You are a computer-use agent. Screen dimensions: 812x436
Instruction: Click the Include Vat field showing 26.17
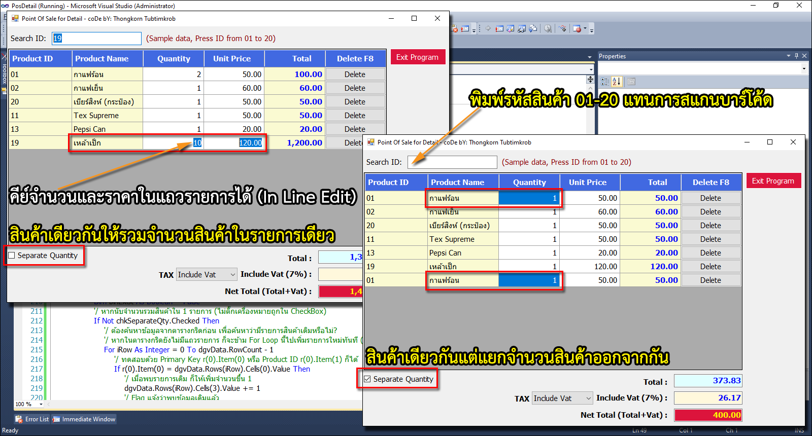[708, 398]
